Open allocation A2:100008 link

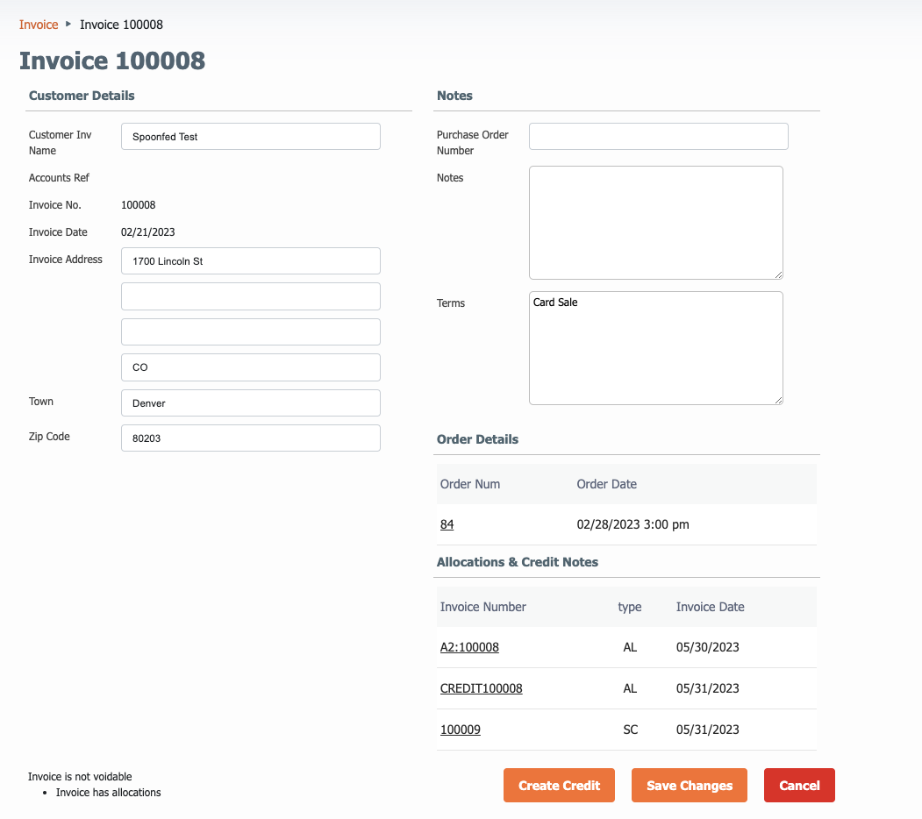click(469, 647)
